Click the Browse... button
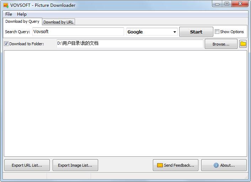The width and height of the screenshot is (251, 182). (221, 44)
